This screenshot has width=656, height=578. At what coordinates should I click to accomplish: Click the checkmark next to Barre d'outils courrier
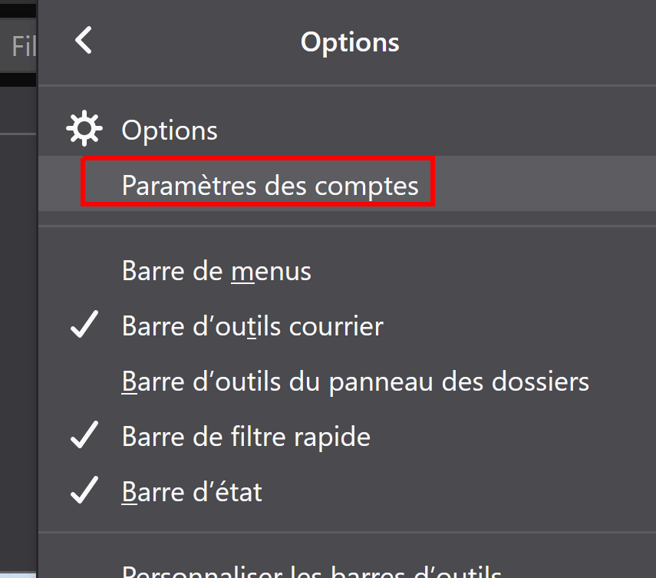[x=84, y=326]
